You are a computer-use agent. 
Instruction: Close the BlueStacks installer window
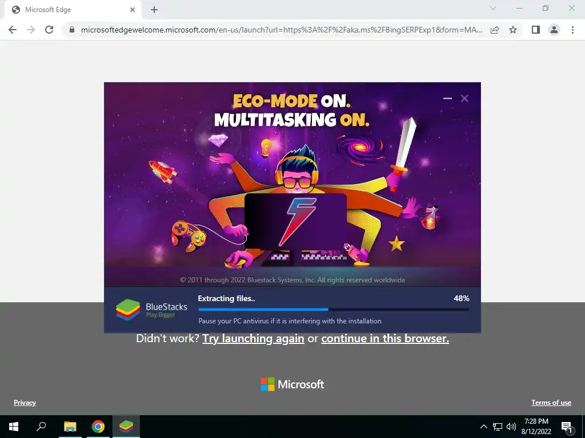tap(464, 98)
